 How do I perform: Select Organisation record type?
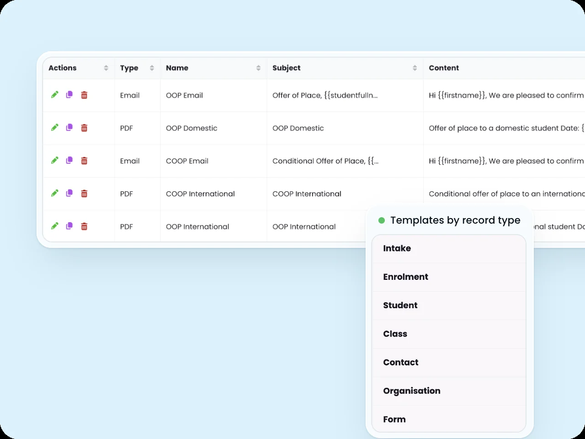tap(449, 391)
